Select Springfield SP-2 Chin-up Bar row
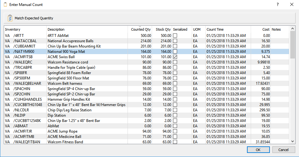 click(x=146, y=94)
